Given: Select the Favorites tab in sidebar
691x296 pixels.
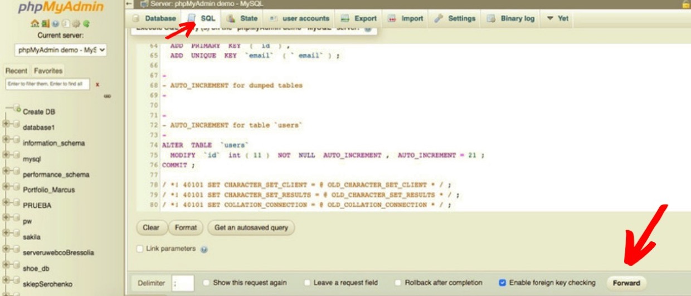Looking at the screenshot, I should [48, 71].
